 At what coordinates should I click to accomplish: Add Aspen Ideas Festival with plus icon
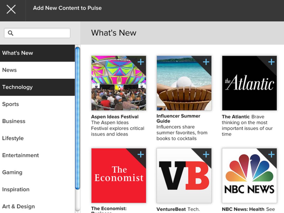tap(141, 62)
